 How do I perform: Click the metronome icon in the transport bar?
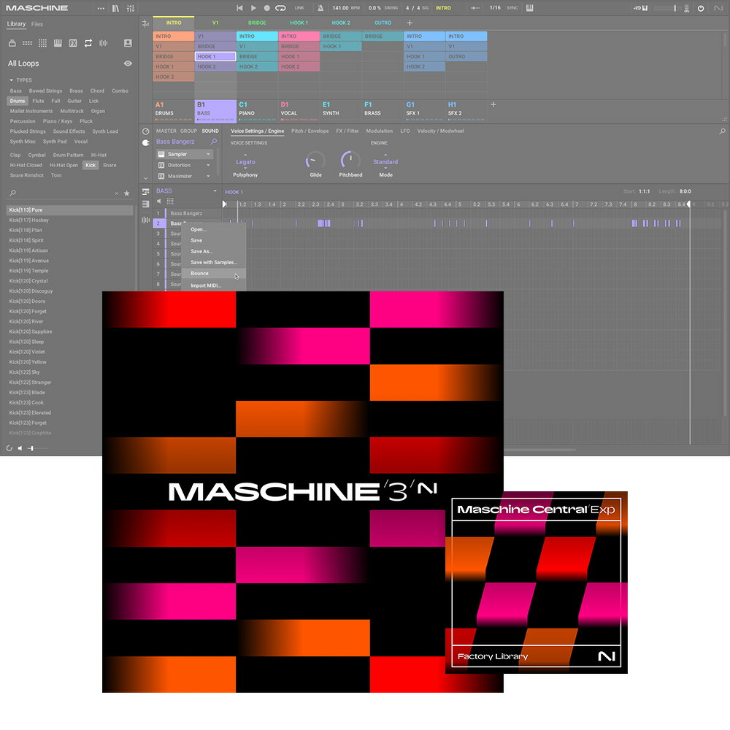point(321,8)
